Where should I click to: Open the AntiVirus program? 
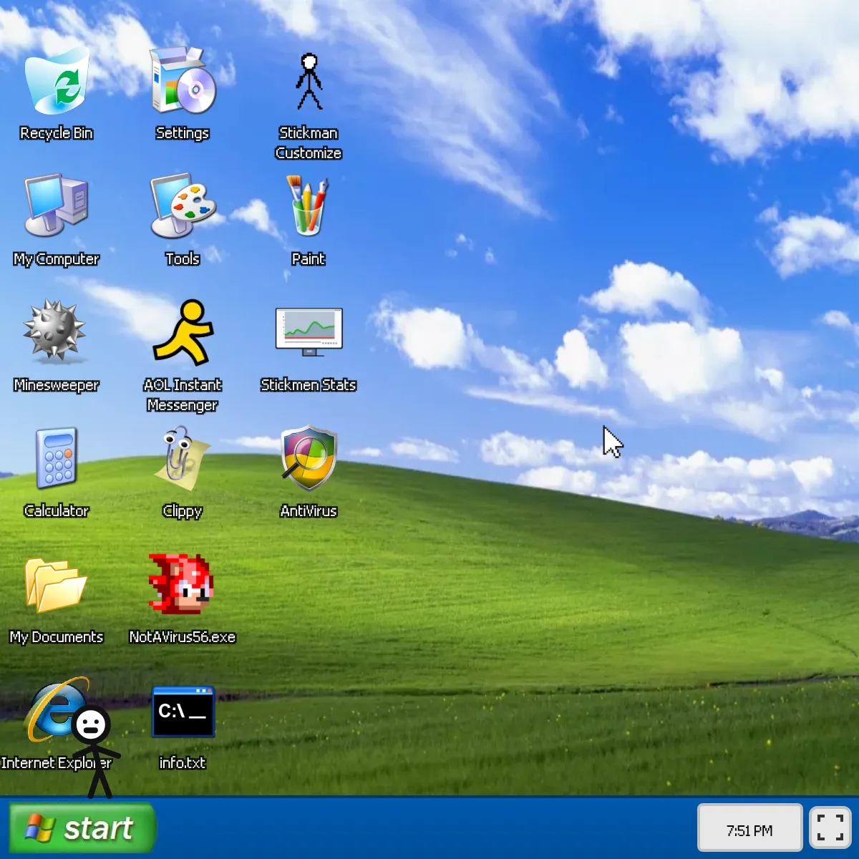coord(308,459)
